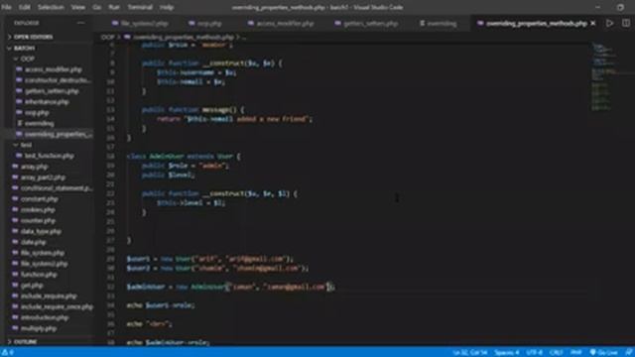Change line ending via CRLF status item

pyautogui.click(x=556, y=353)
